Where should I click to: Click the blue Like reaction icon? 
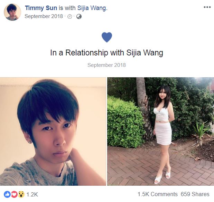[7, 194]
